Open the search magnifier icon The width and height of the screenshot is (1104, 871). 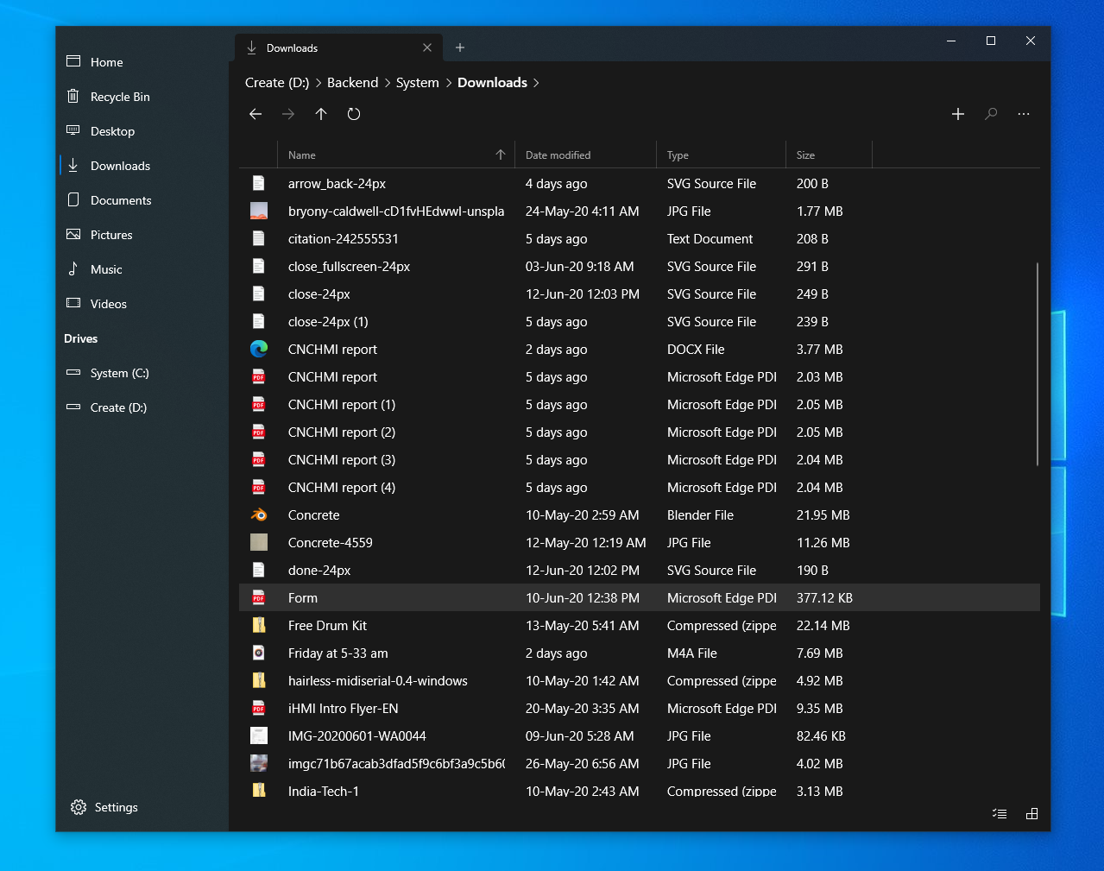(991, 114)
